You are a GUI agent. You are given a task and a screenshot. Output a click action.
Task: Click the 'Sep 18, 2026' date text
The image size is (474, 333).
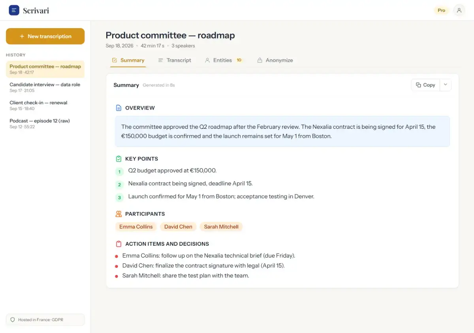click(x=120, y=46)
